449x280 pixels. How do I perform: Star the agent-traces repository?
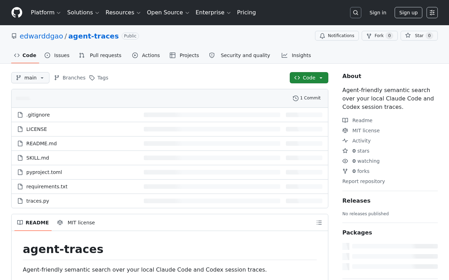point(419,36)
